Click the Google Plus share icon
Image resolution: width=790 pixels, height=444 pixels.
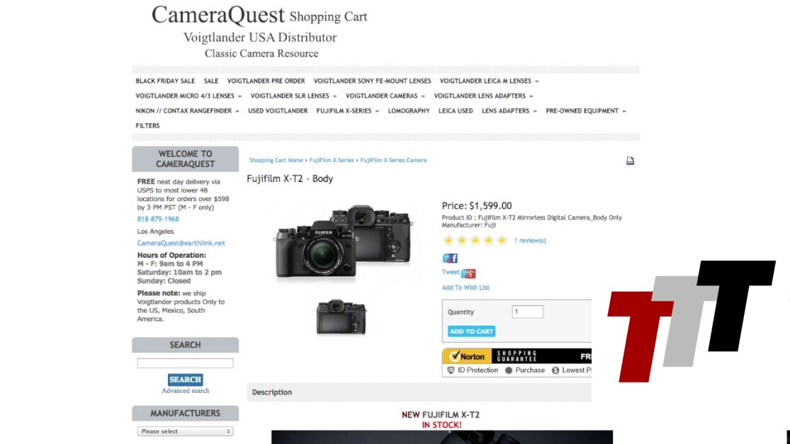468,273
